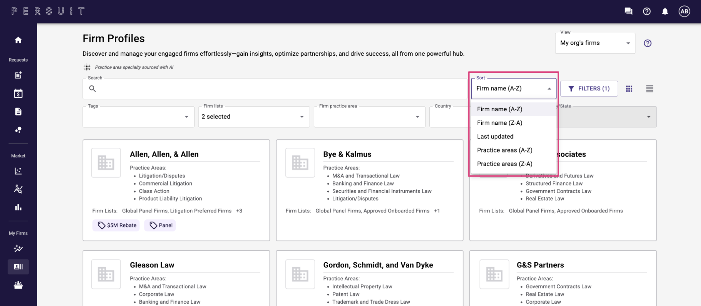Viewport: 701px width, 306px height.
Task: Click Class Action practice area
Action: [x=154, y=191]
